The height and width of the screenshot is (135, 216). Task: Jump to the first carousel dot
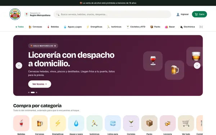click(29, 93)
